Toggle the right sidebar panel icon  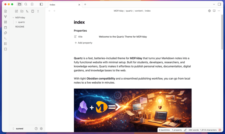219,4
